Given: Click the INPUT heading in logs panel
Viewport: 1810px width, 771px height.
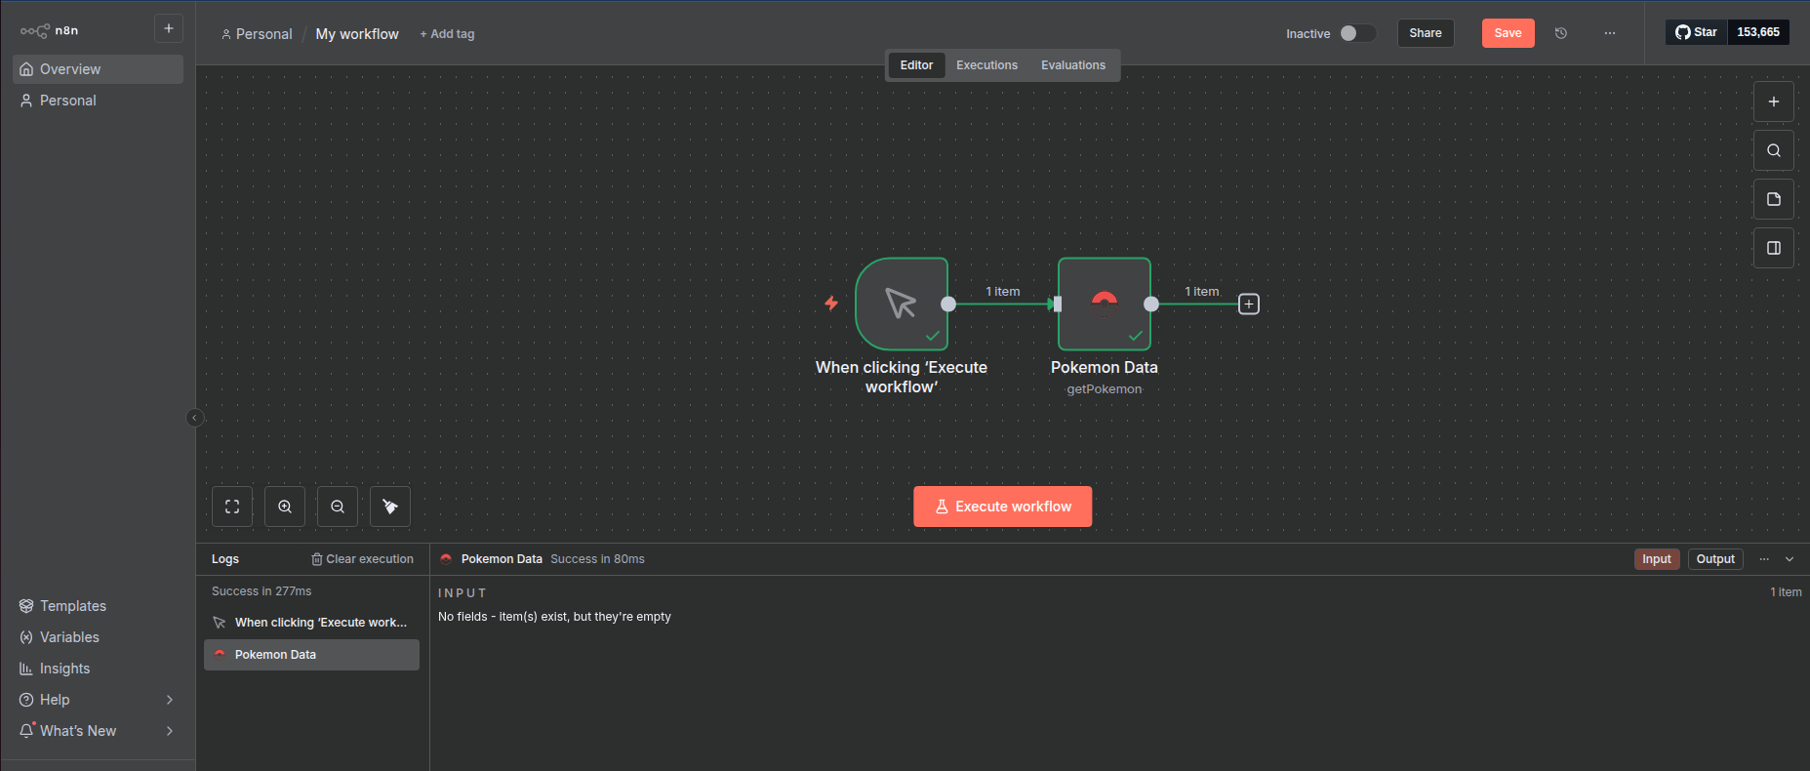Looking at the screenshot, I should coord(463,593).
